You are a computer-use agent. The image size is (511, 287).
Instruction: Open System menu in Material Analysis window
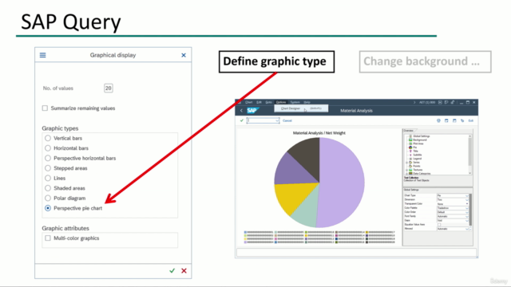pos(295,102)
